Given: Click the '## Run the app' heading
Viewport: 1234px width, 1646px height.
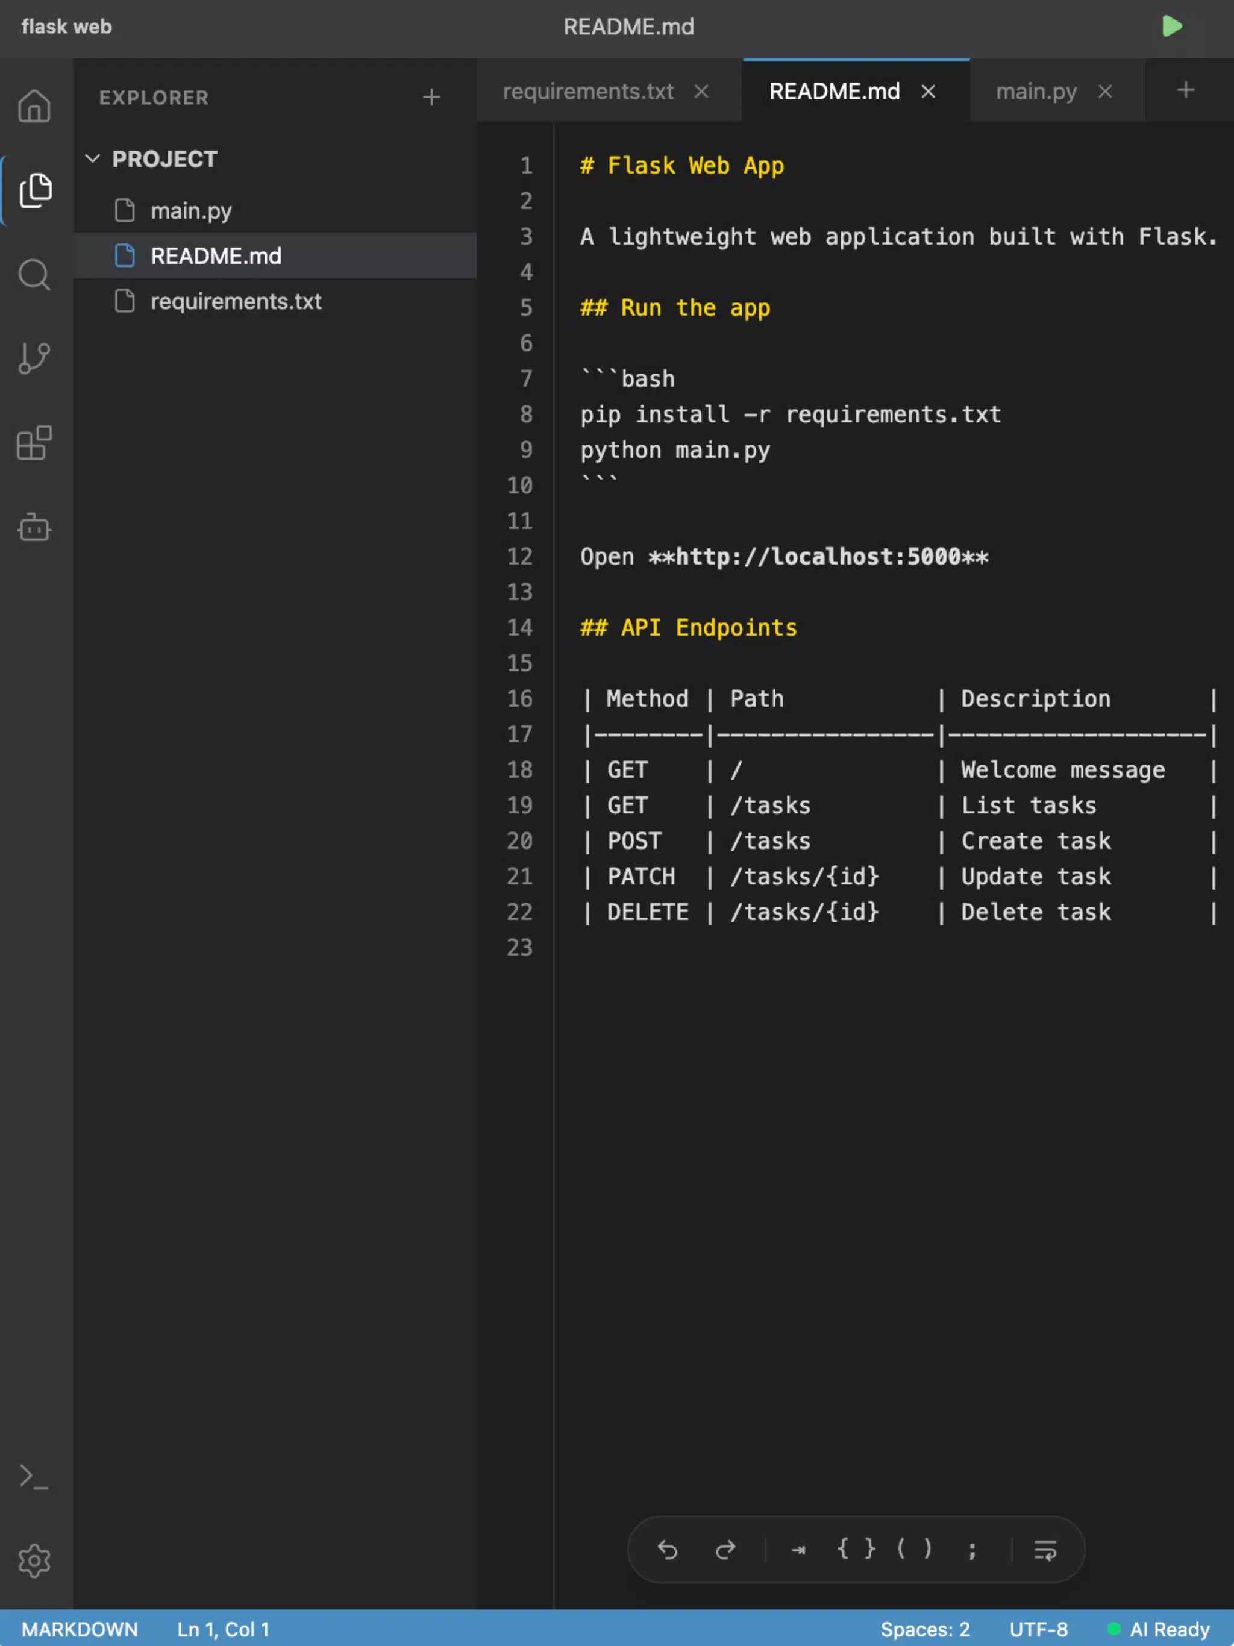Looking at the screenshot, I should [x=675, y=307].
